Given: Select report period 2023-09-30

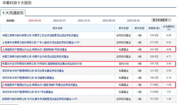Looking at the screenshot, I should point(109,21).
